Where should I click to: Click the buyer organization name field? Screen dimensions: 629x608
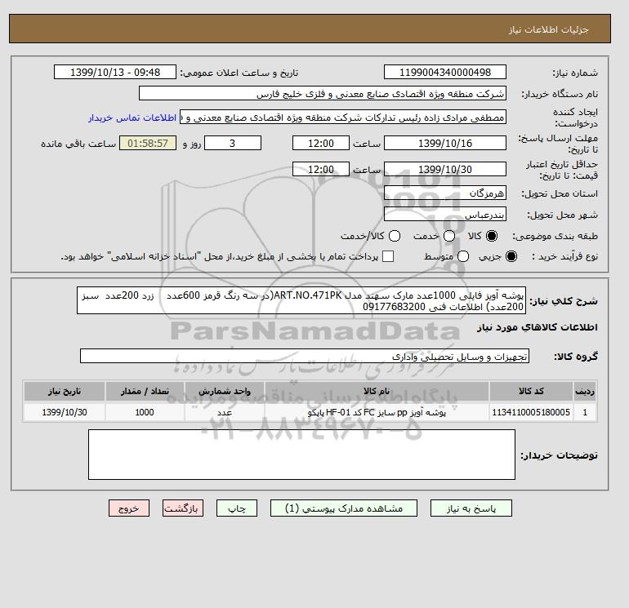click(323, 93)
